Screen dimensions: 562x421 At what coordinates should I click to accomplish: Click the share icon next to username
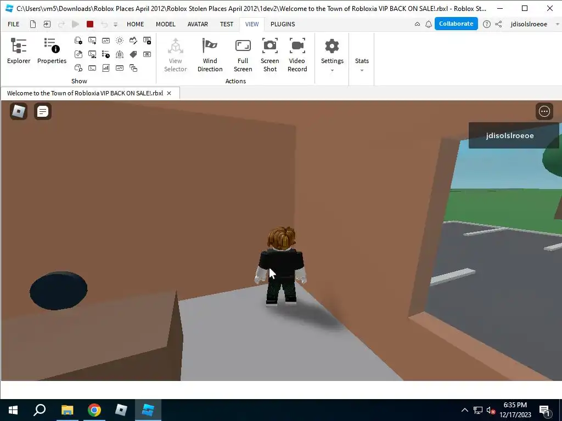click(x=498, y=24)
